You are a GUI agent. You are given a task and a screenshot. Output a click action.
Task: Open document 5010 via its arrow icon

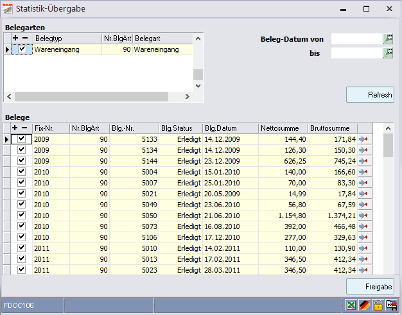[x=364, y=248]
